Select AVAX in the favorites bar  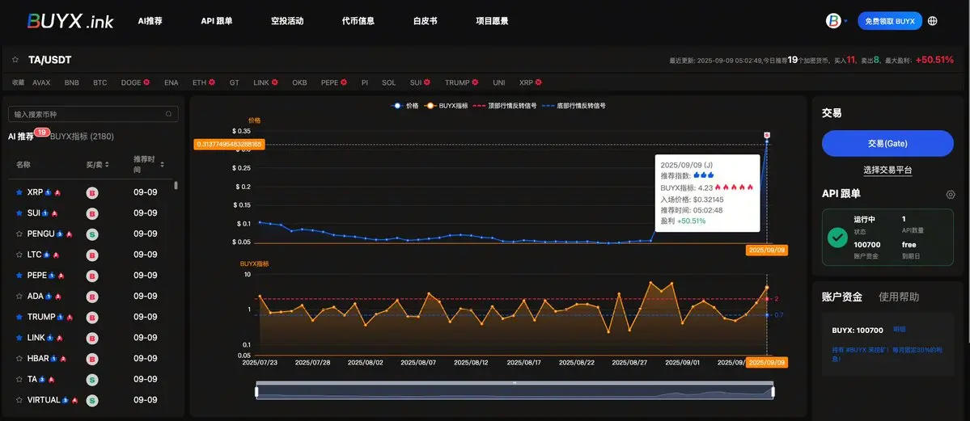pos(41,82)
